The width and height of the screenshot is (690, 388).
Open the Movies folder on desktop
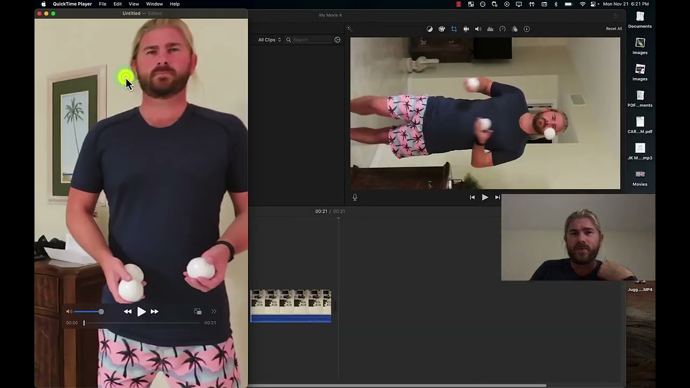(640, 178)
